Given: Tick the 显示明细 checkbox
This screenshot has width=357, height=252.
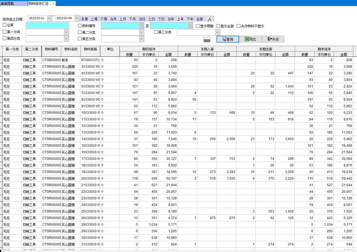Looking at the screenshot, I should click(x=198, y=26).
